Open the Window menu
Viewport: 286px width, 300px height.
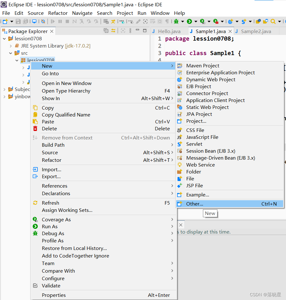pyautogui.click(x=160, y=13)
